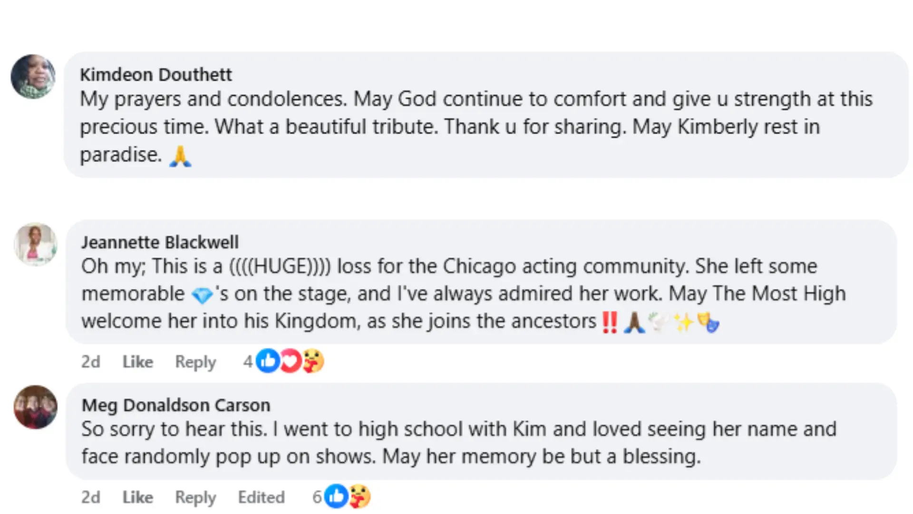The image size is (913, 514).
Task: Click the Jeannette Blackwell name link
Action: click(x=160, y=242)
